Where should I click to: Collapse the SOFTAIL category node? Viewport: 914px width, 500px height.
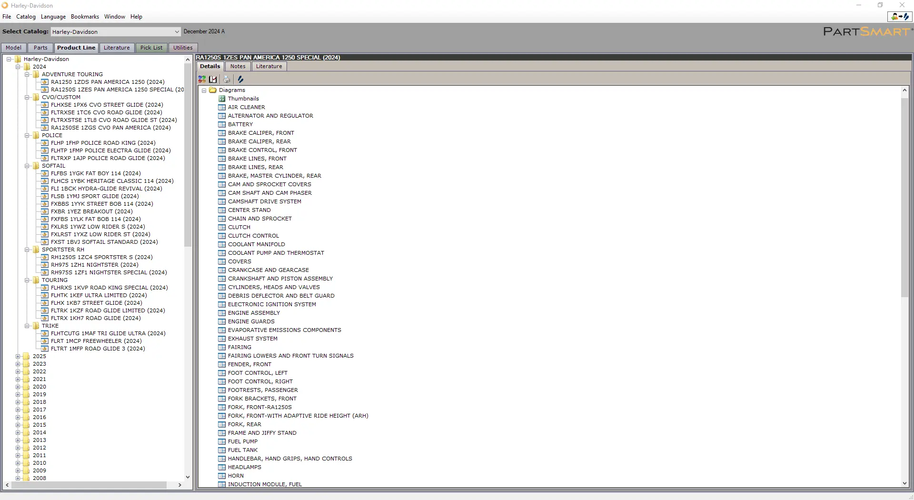(x=27, y=166)
